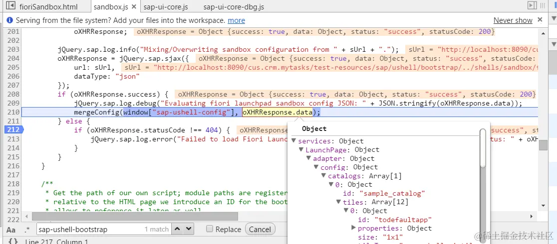Image resolution: width=557 pixels, height=244 pixels.
Task: Toggle match case (Aa) in search
Action: [x=10, y=230]
